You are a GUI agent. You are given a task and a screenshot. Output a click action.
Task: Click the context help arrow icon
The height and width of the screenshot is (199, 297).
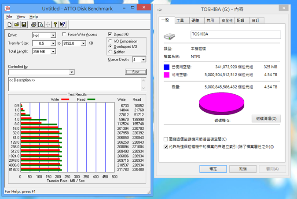tap(63, 24)
